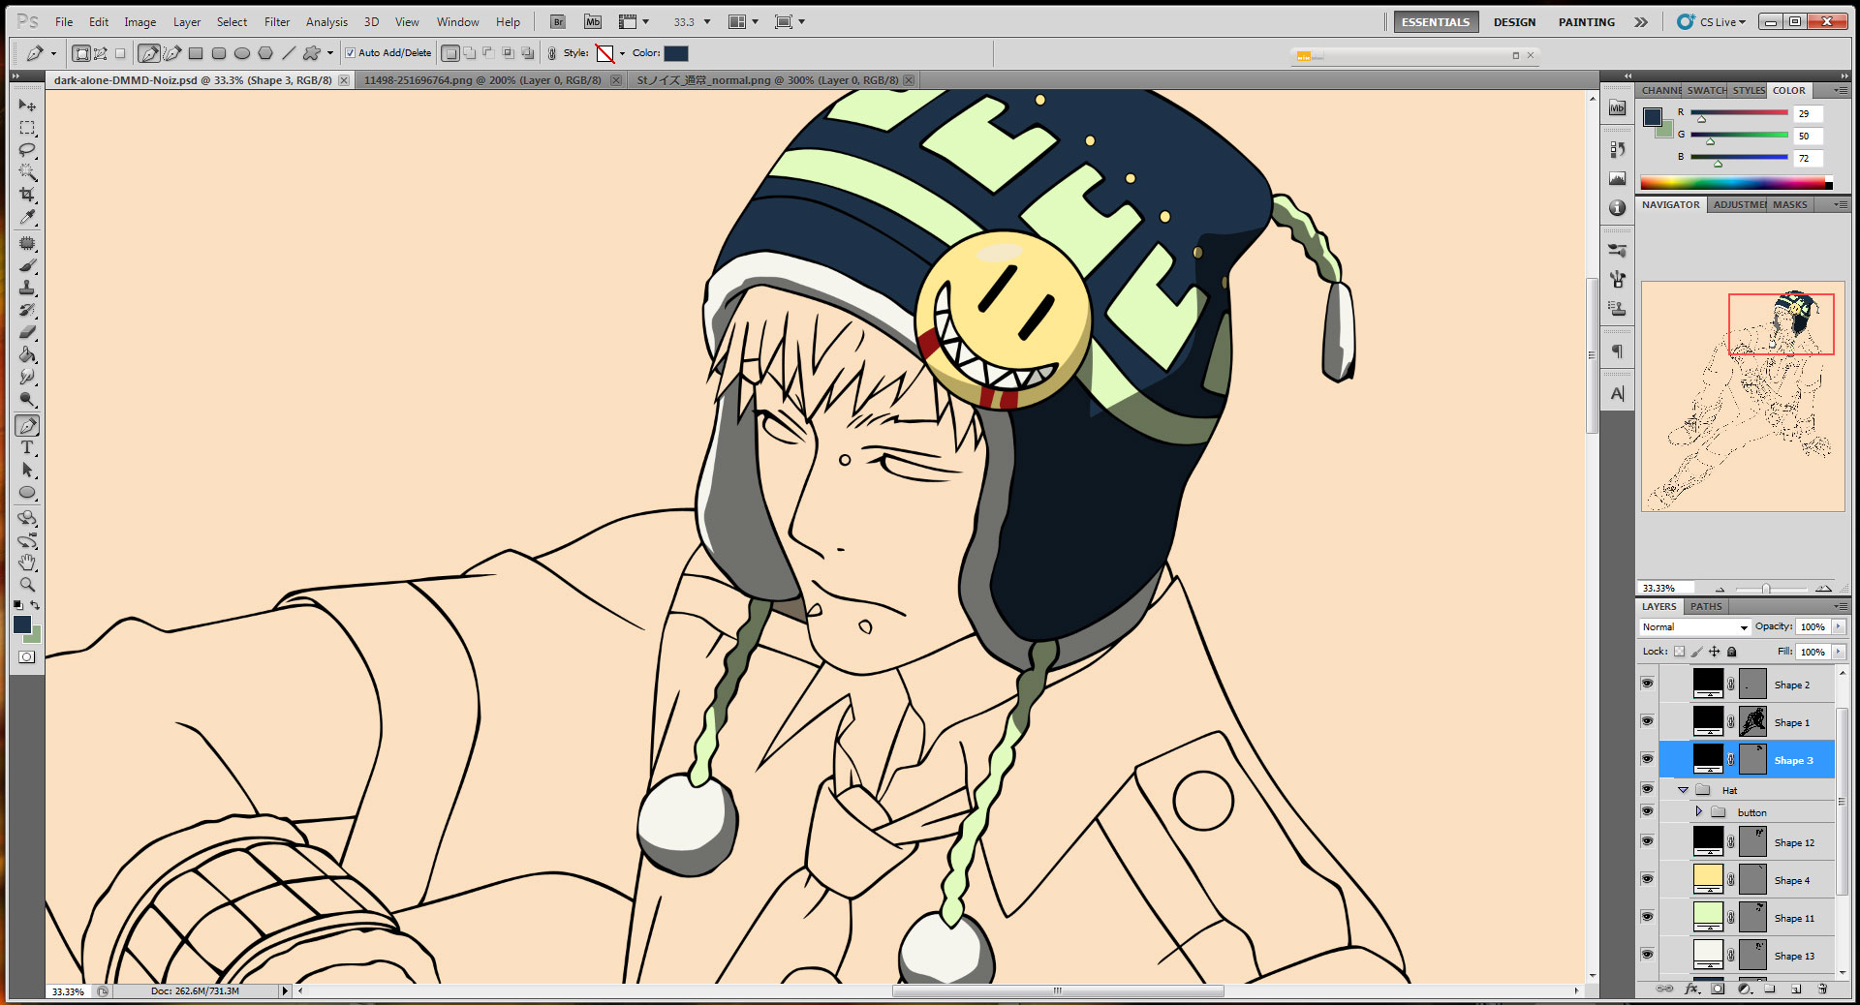The width and height of the screenshot is (1860, 1005).
Task: Hide the Shape 4 layer
Action: tap(1647, 879)
